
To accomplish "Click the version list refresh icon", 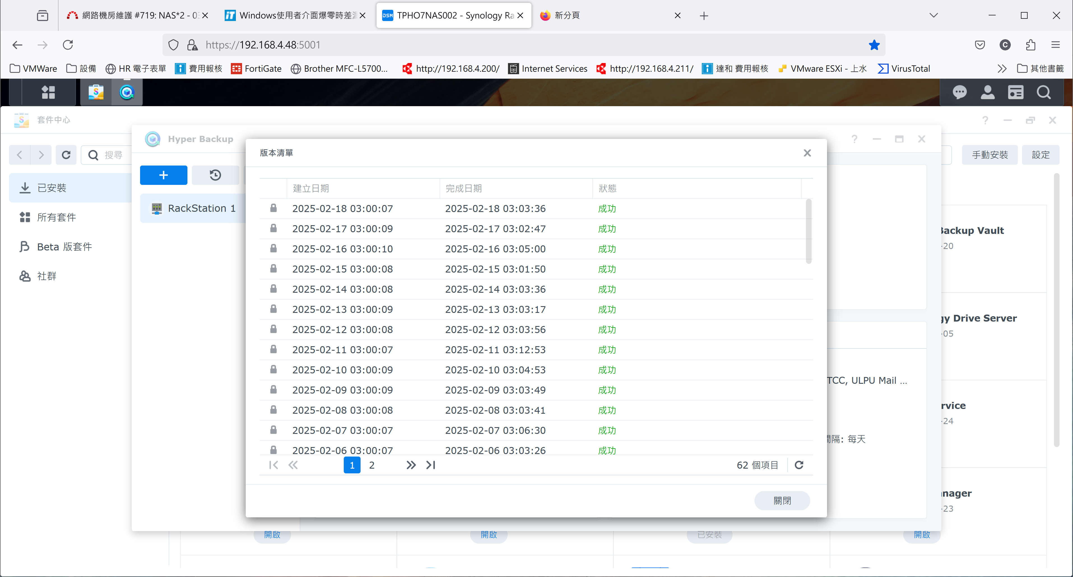I will click(x=798, y=465).
